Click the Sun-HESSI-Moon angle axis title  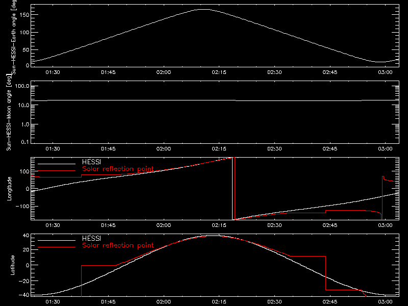9,112
